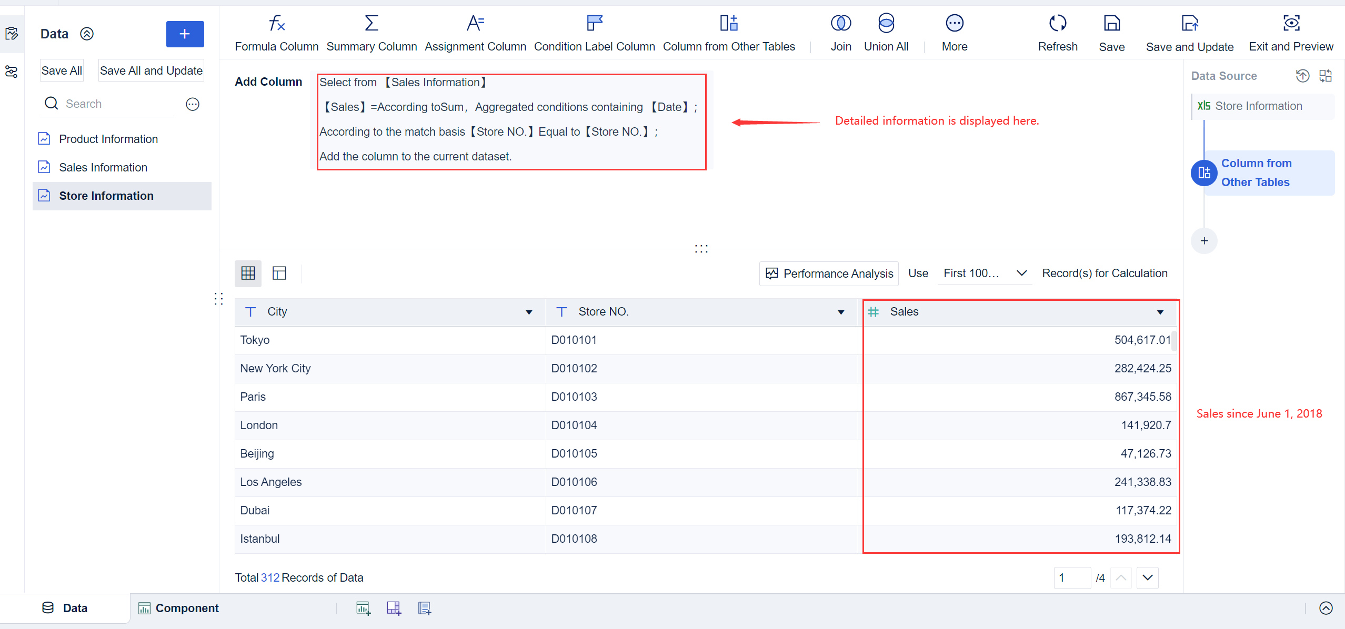The image size is (1345, 629).
Task: Go to next data page
Action: click(1148, 577)
